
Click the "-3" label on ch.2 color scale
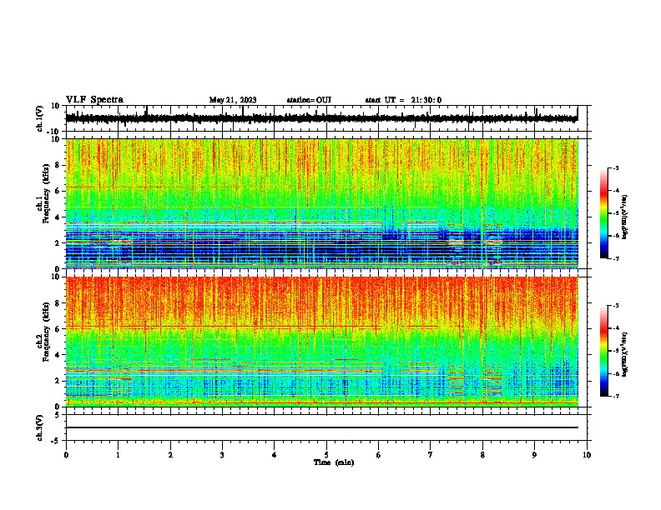616,306
